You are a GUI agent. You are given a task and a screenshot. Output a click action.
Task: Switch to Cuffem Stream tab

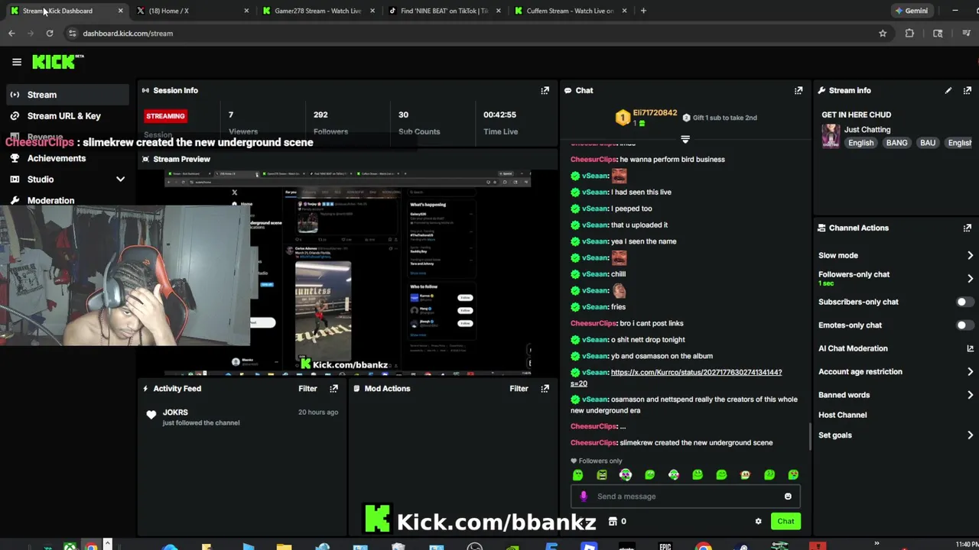coord(570,11)
